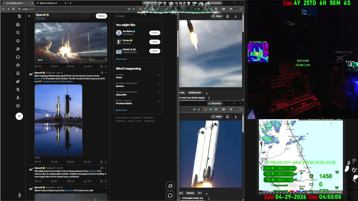
Task: Play the launch video with 20:29 duration
Action: click(71, 43)
